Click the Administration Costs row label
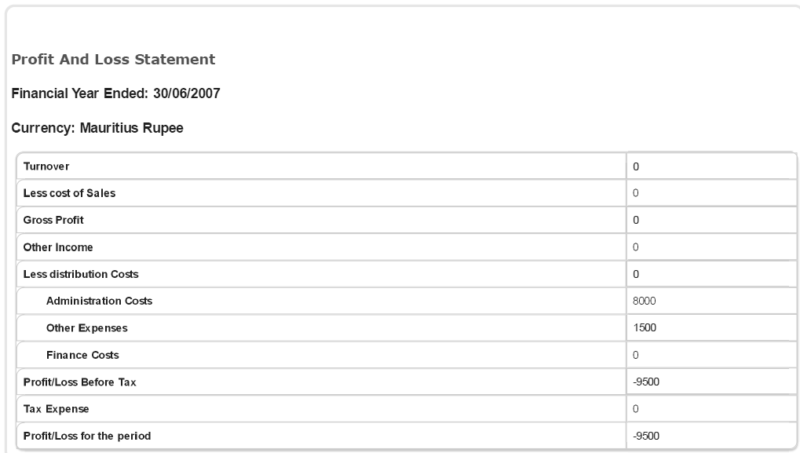The image size is (800, 453). (99, 301)
